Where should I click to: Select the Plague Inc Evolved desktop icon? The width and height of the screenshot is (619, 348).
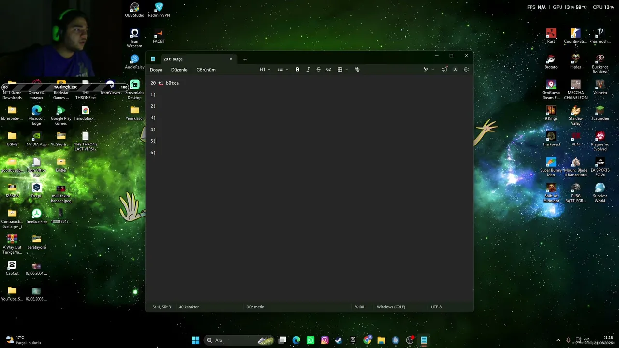click(600, 141)
